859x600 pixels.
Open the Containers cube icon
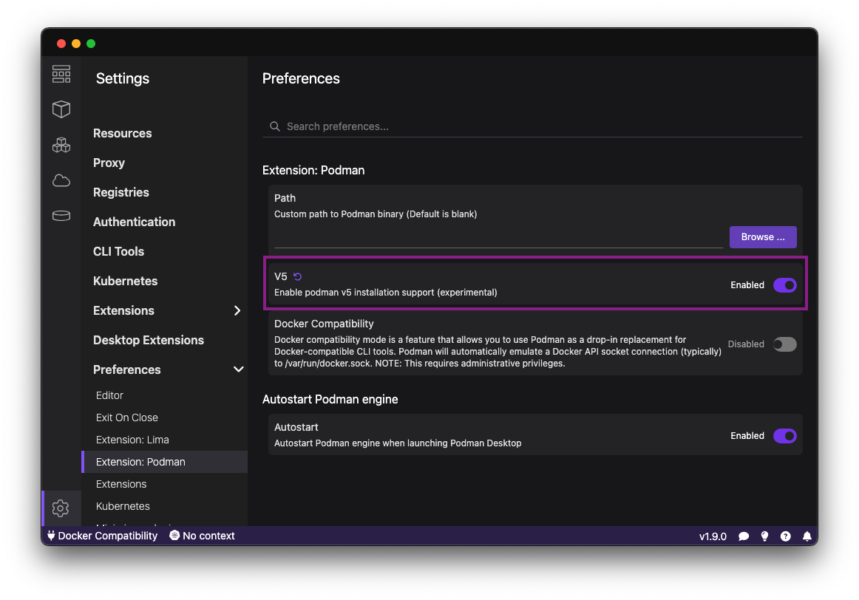(61, 109)
